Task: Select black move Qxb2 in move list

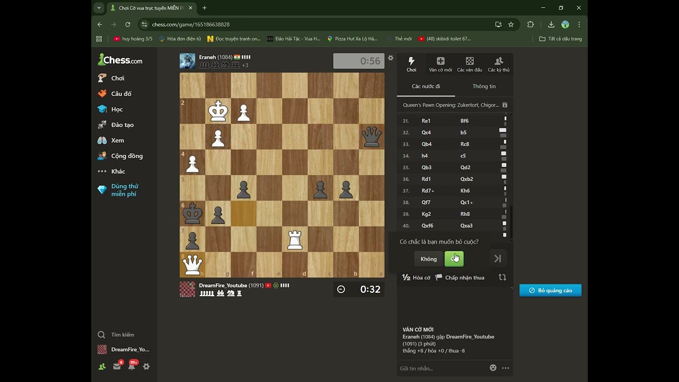Action: click(x=467, y=179)
